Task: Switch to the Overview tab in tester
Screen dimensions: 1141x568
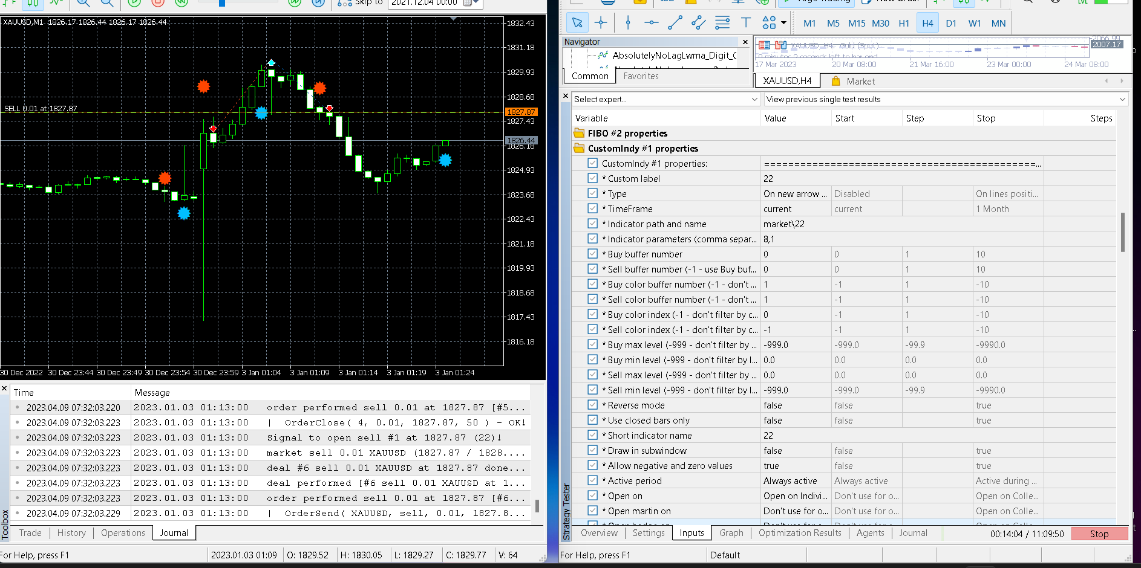Action: click(599, 533)
